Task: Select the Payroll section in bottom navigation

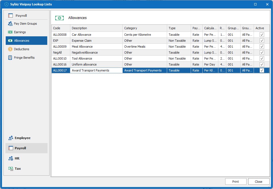Action: pos(26,148)
